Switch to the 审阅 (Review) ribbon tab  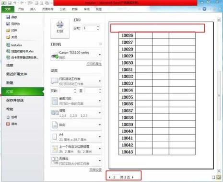coord(87,9)
